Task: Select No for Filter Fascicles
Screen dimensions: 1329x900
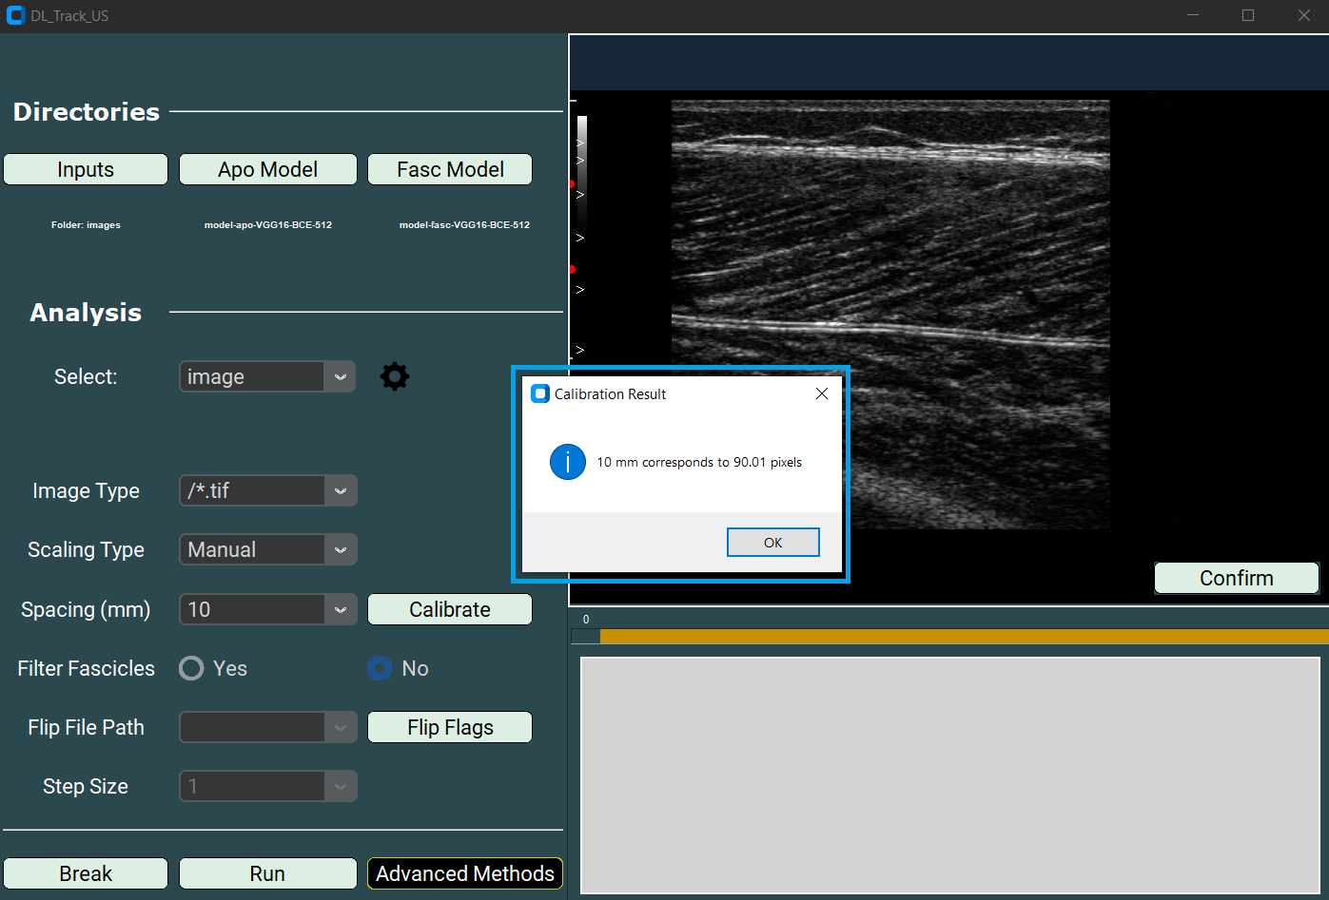Action: [380, 668]
